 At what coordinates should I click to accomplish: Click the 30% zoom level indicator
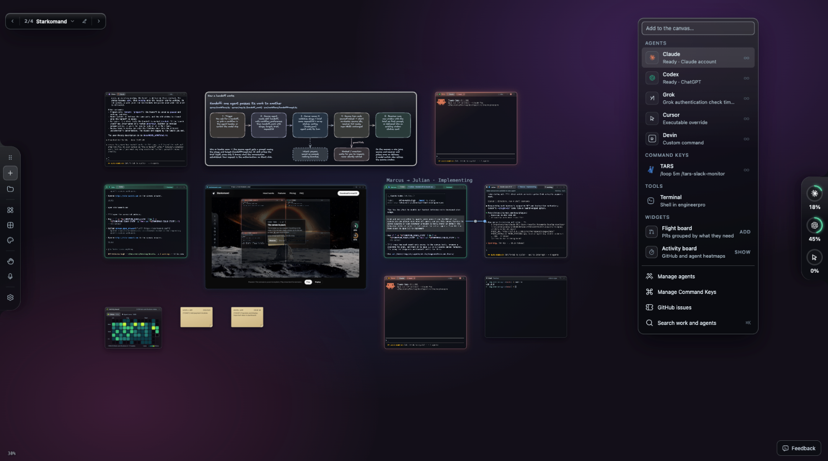click(x=11, y=453)
